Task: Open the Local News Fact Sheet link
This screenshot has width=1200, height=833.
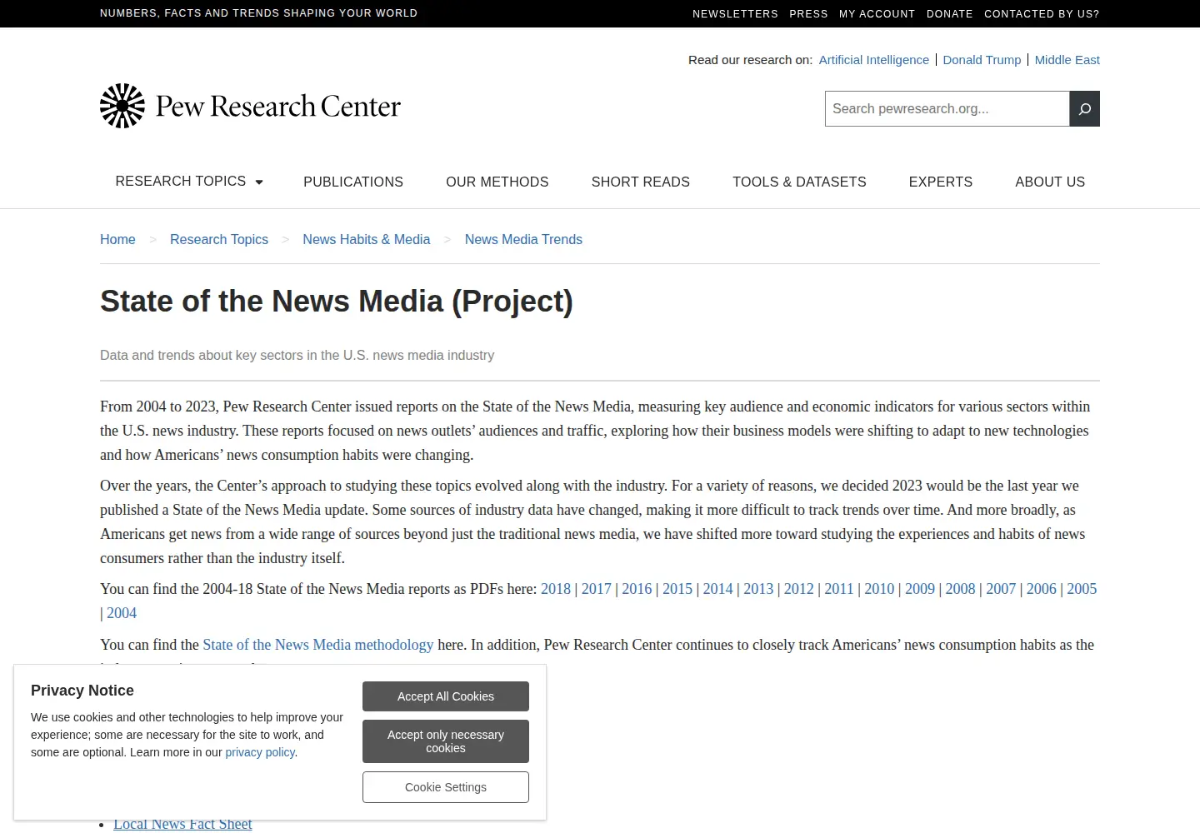Action: point(182,824)
